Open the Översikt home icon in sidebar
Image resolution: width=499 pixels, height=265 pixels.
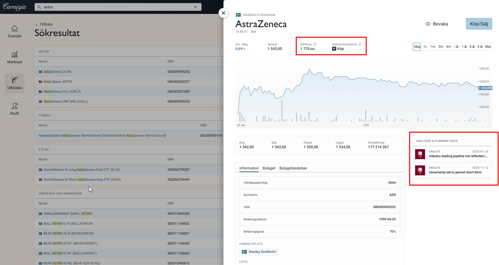coord(15,28)
